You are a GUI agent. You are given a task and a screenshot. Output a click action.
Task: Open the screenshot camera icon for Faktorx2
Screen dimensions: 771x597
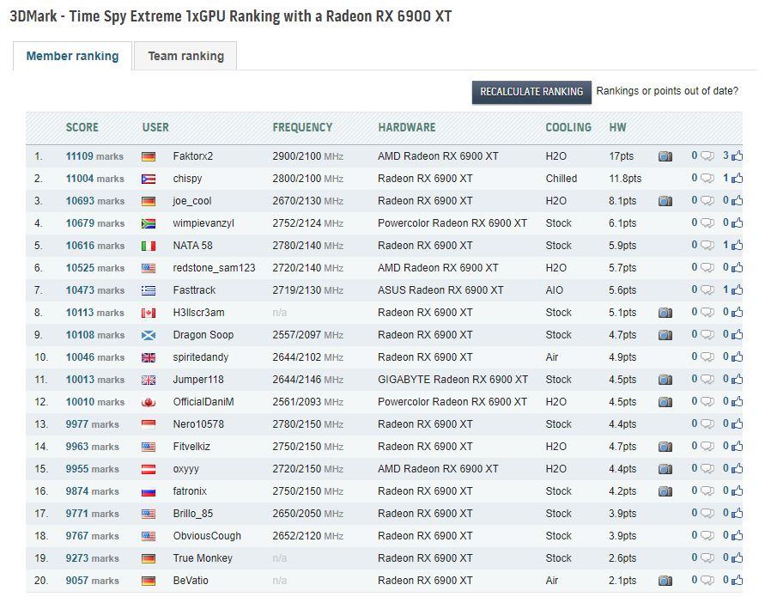tap(665, 156)
